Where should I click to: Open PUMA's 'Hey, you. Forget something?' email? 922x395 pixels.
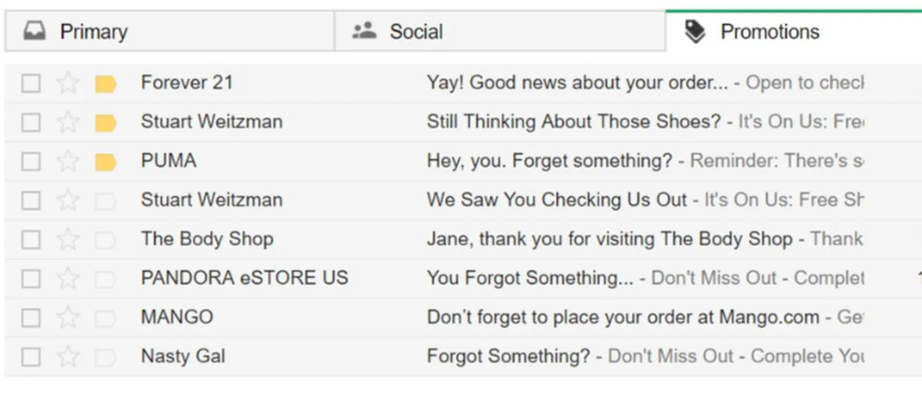click(549, 161)
